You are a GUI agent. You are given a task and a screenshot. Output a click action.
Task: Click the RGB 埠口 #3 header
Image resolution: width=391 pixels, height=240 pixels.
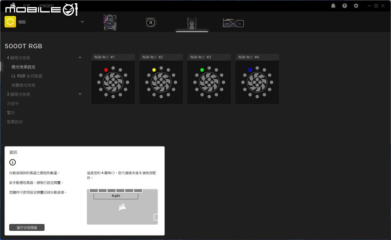click(209, 57)
